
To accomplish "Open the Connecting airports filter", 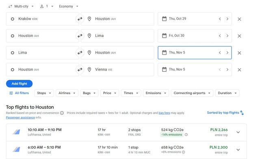I will (x=192, y=93).
